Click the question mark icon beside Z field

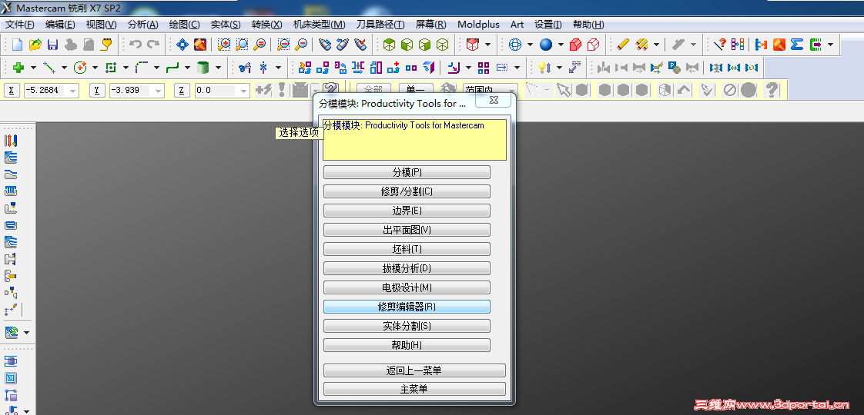tap(330, 89)
